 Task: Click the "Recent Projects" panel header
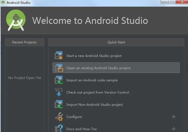(25, 42)
